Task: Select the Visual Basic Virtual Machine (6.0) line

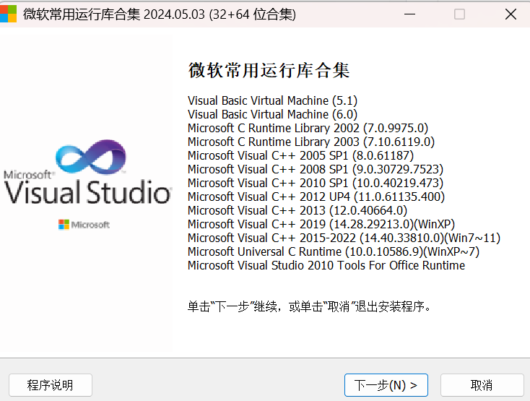Action: 272,114
